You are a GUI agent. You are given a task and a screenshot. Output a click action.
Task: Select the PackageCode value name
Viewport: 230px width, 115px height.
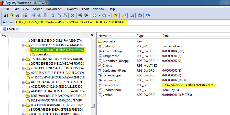[x=112, y=85]
